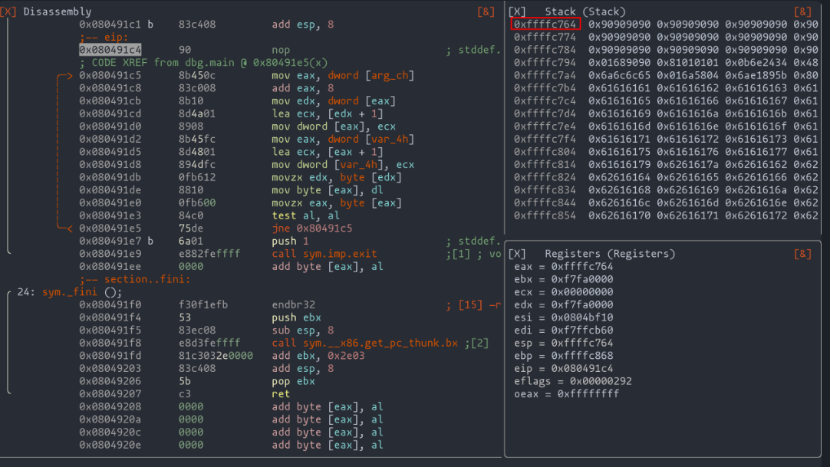Screen dimensions: 830x467
Task: Click the eip register value
Action: tap(581, 368)
